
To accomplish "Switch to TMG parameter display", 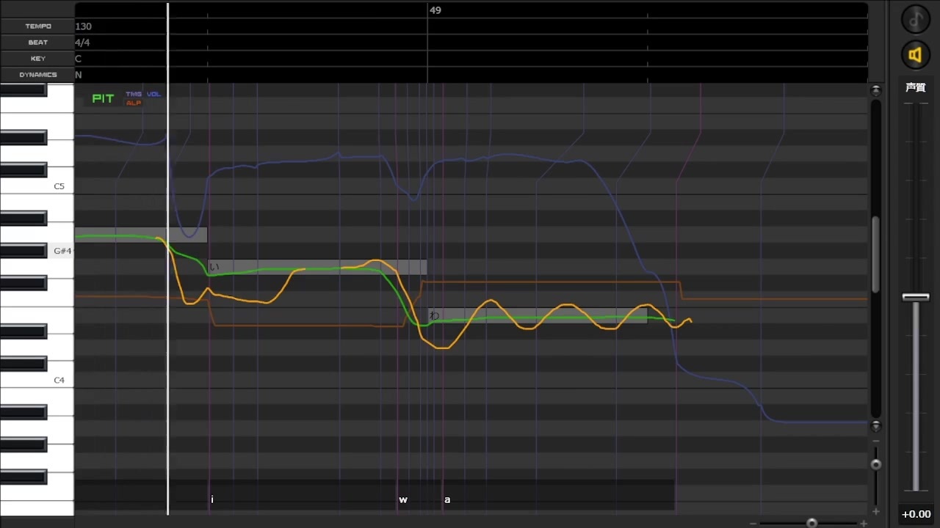I will pyautogui.click(x=134, y=94).
